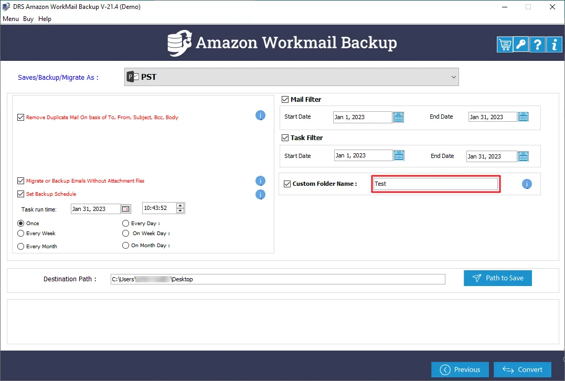Click the PST Outlook file icon
The image size is (565, 381).
click(133, 77)
